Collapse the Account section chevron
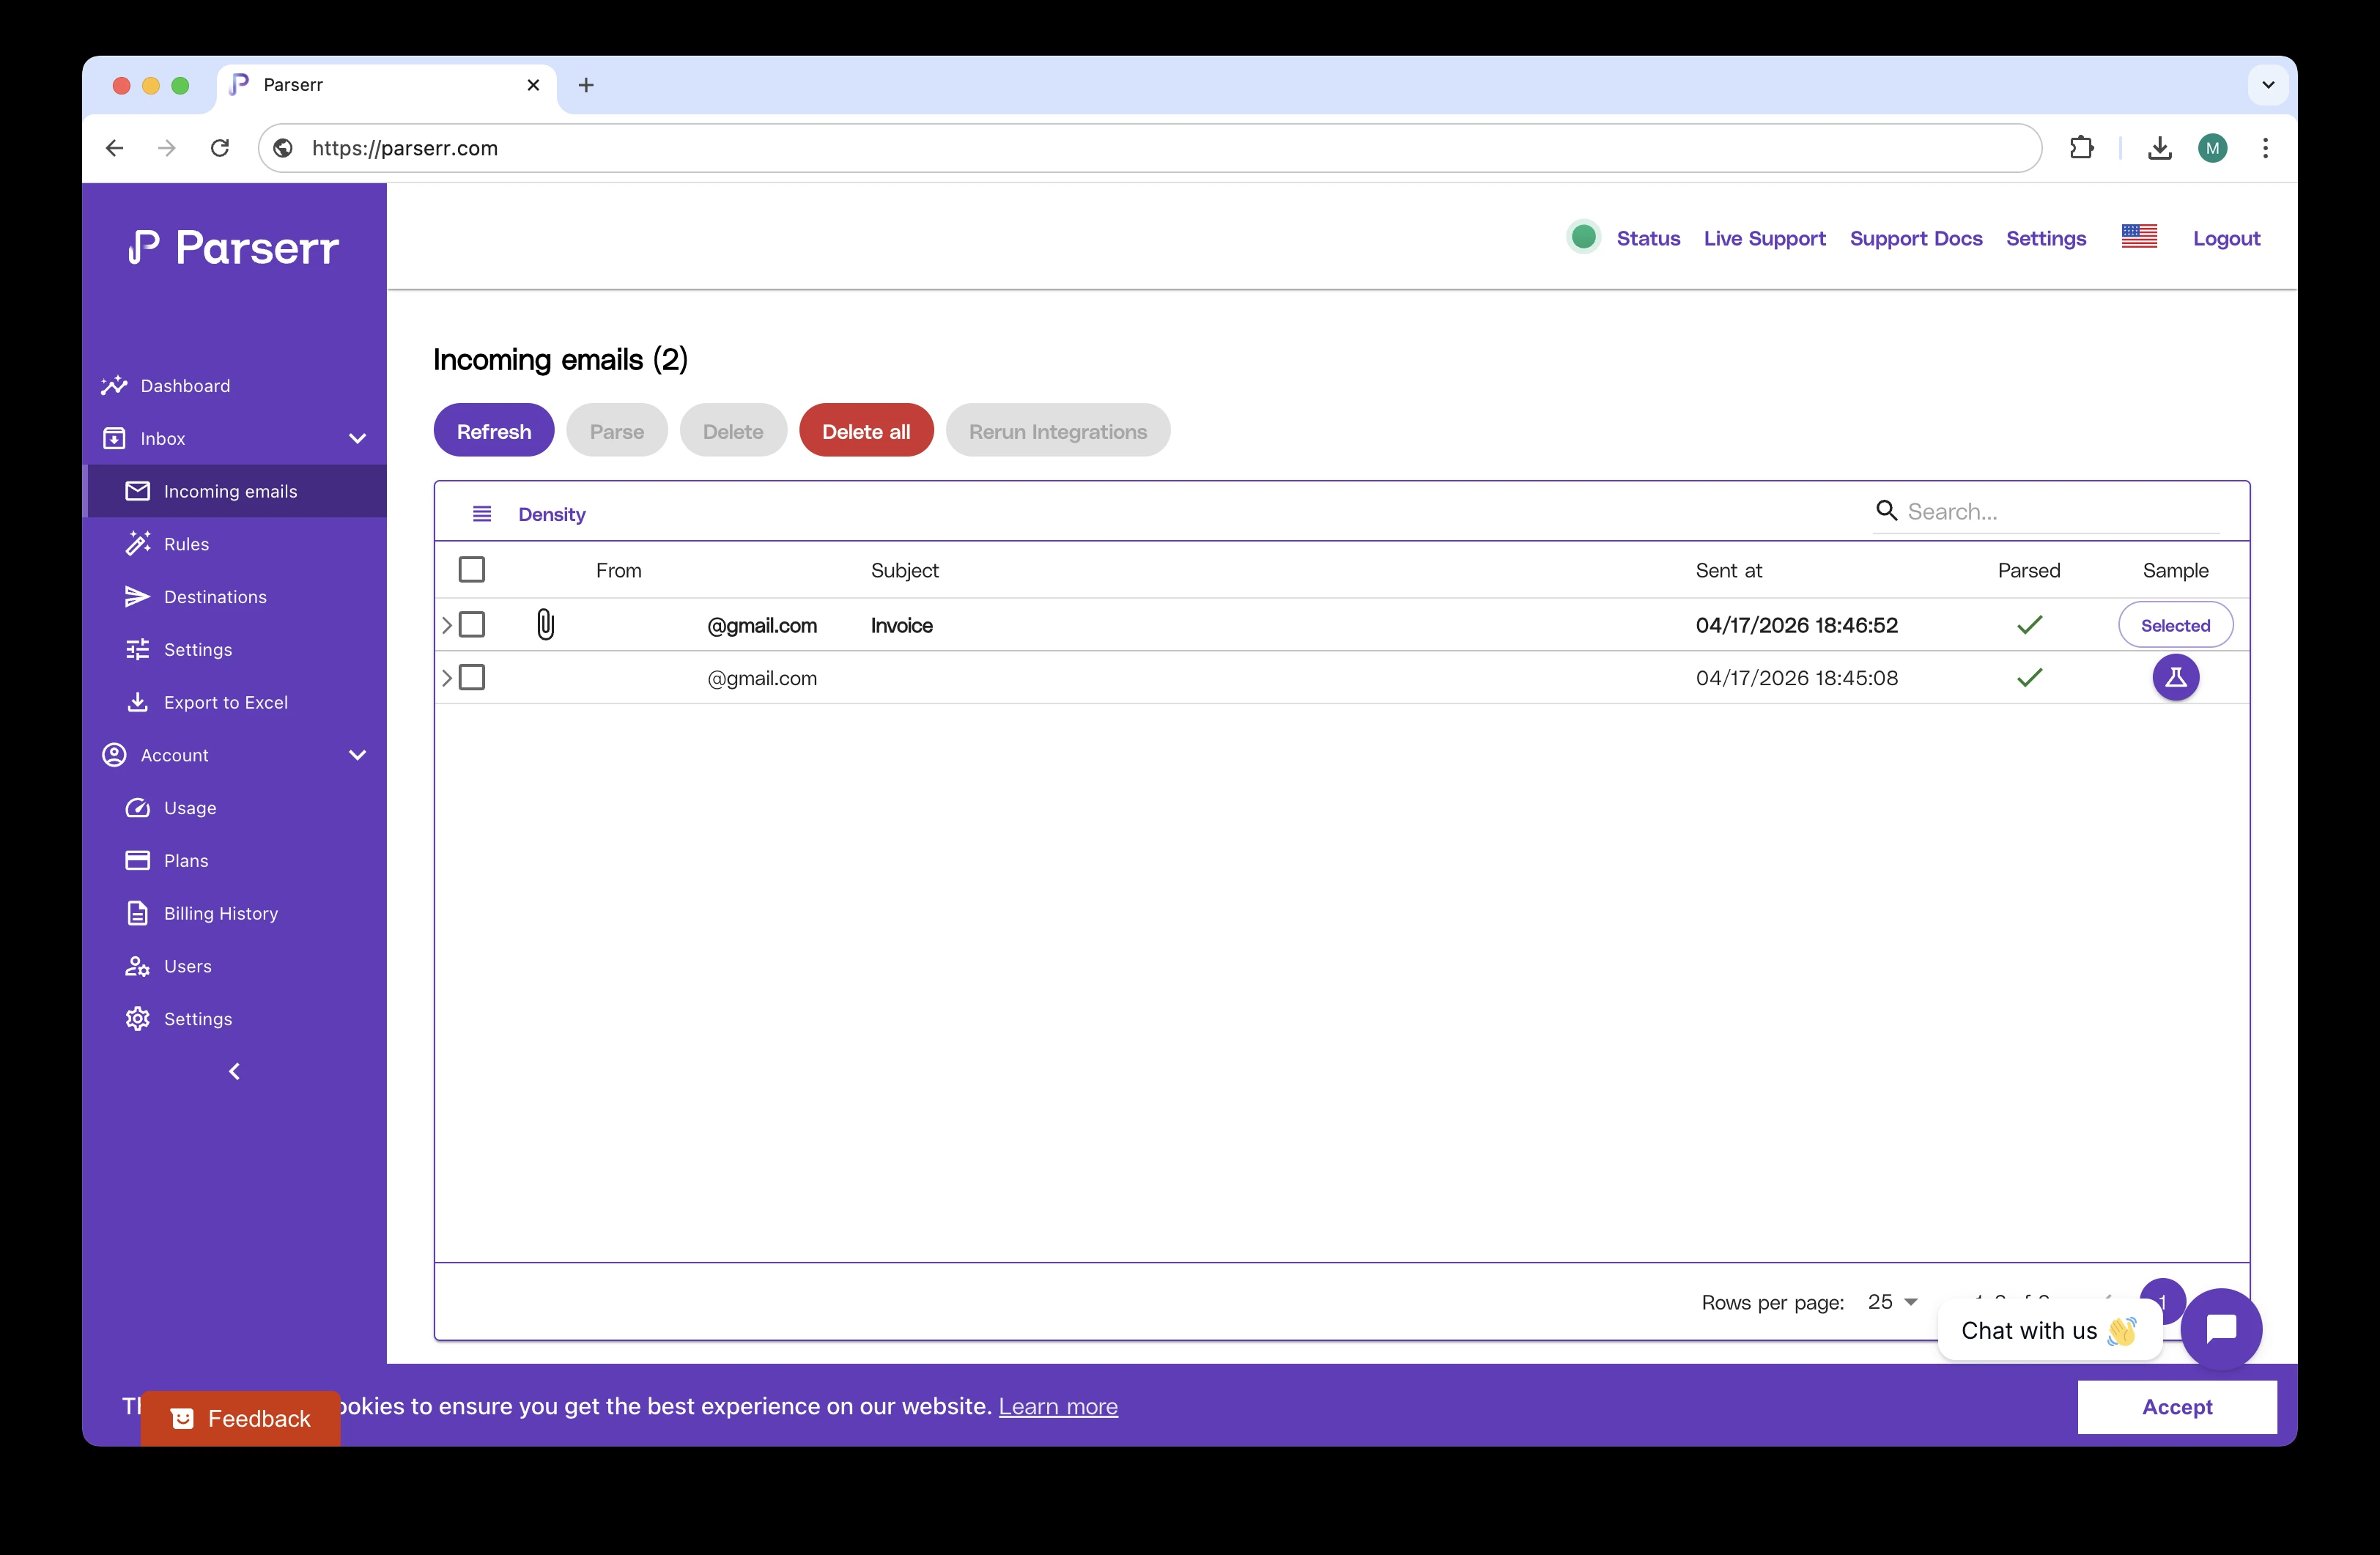This screenshot has width=2380, height=1555. click(x=357, y=755)
